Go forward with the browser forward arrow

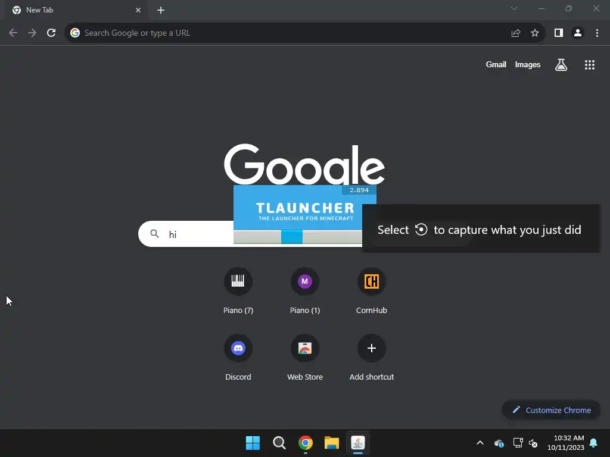[32, 33]
